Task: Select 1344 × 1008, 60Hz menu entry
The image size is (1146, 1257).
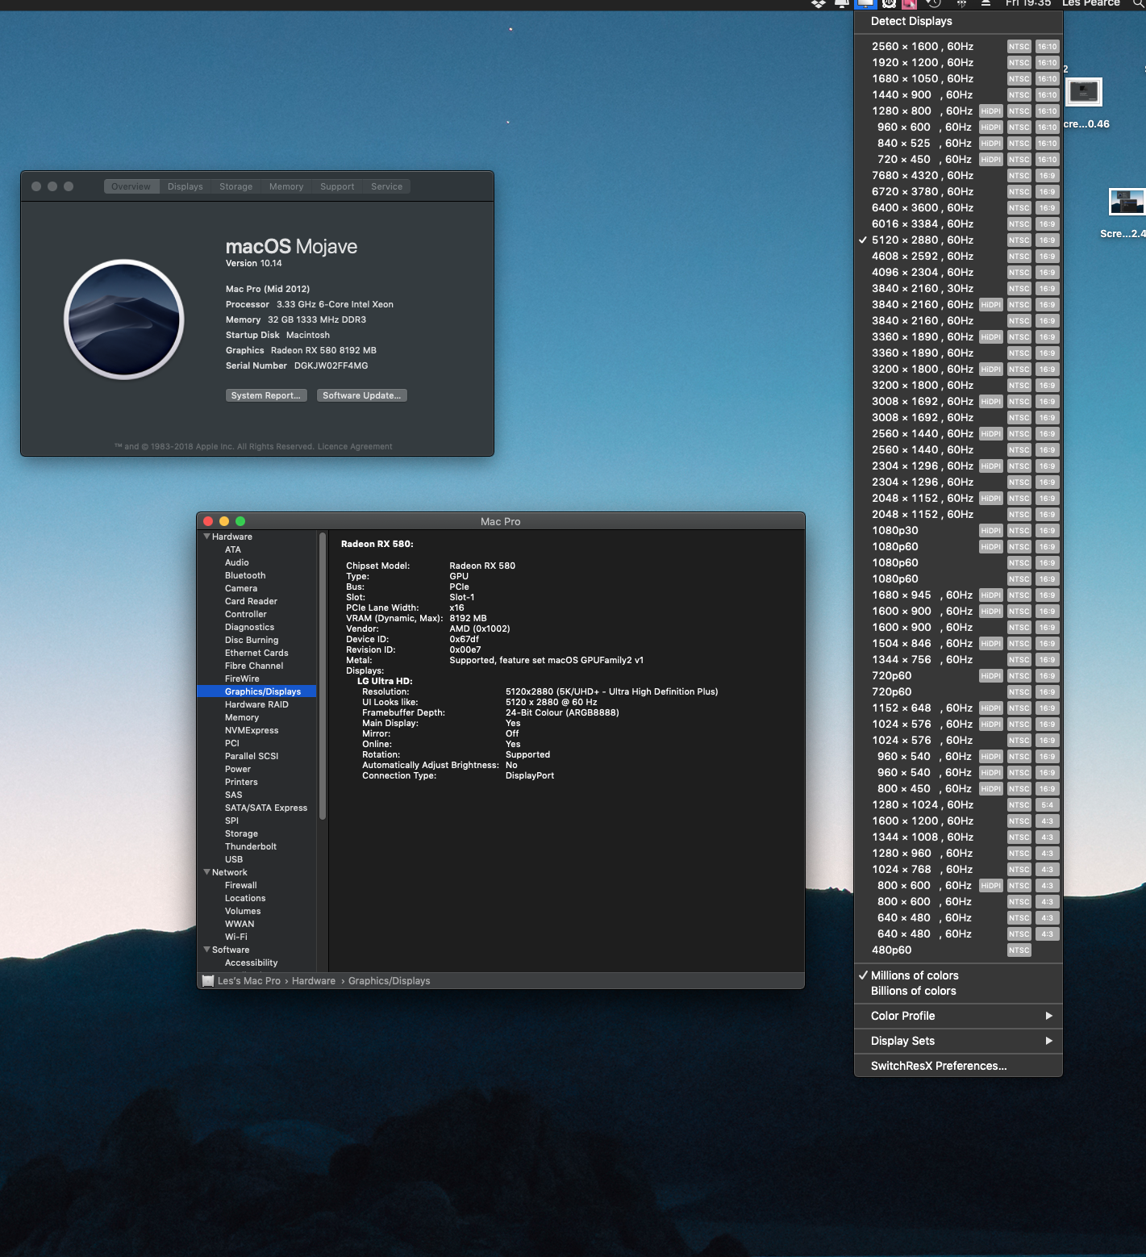Action: pos(958,837)
